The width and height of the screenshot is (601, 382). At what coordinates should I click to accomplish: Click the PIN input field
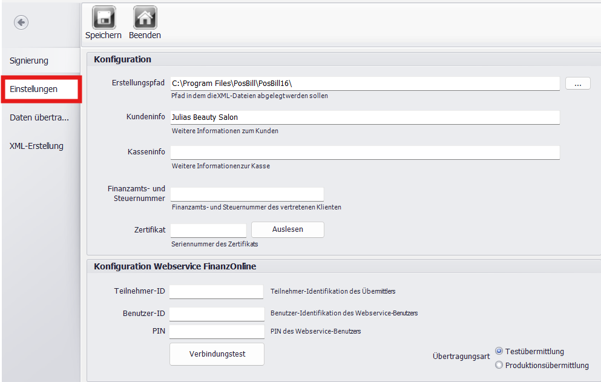click(x=216, y=331)
